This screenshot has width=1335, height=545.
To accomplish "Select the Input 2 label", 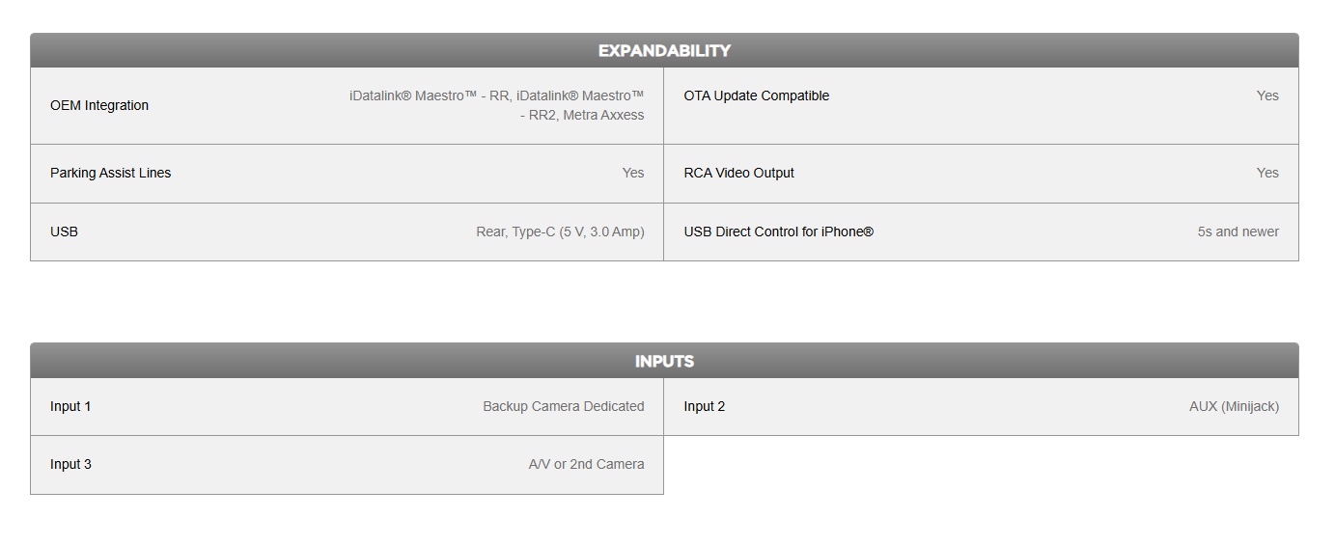I will pos(705,406).
